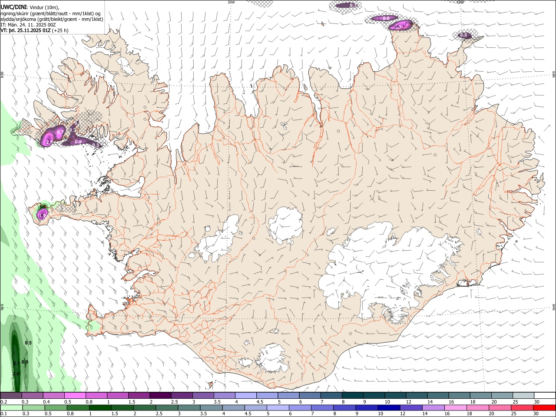Screen dimensions: 556x417
Task: Click the 0.7 value in the Westfjords snow area
Action: pos(60,132)
